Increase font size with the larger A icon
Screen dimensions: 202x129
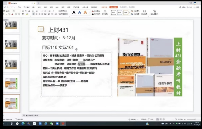[23, 11]
